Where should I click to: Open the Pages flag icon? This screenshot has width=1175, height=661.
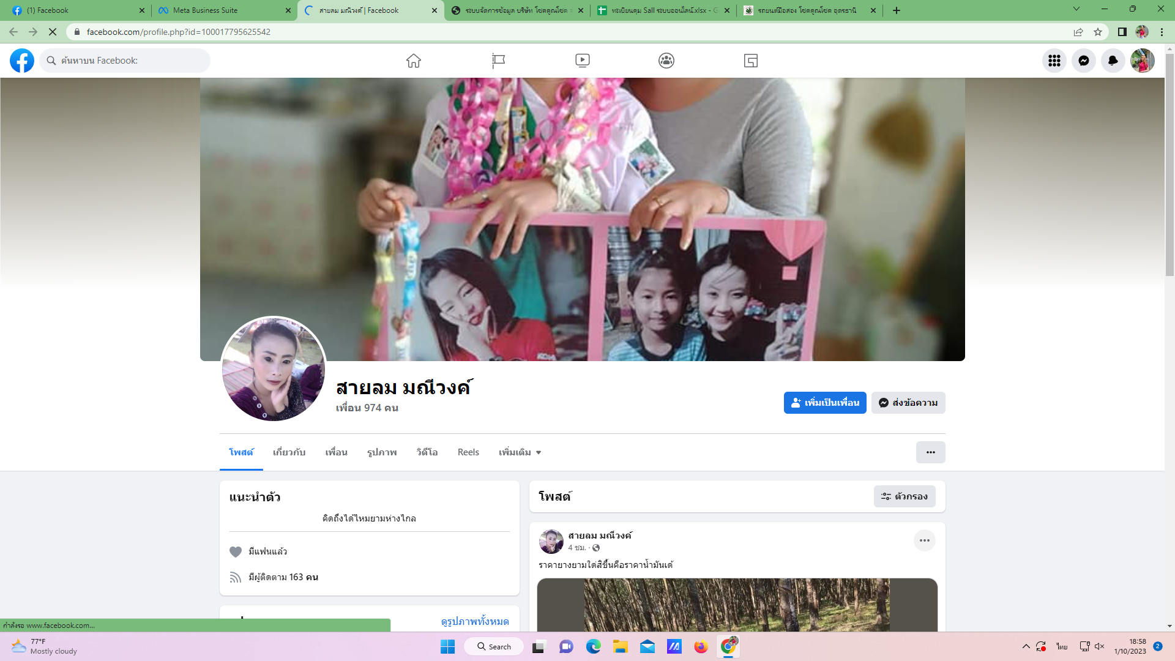[x=498, y=61]
